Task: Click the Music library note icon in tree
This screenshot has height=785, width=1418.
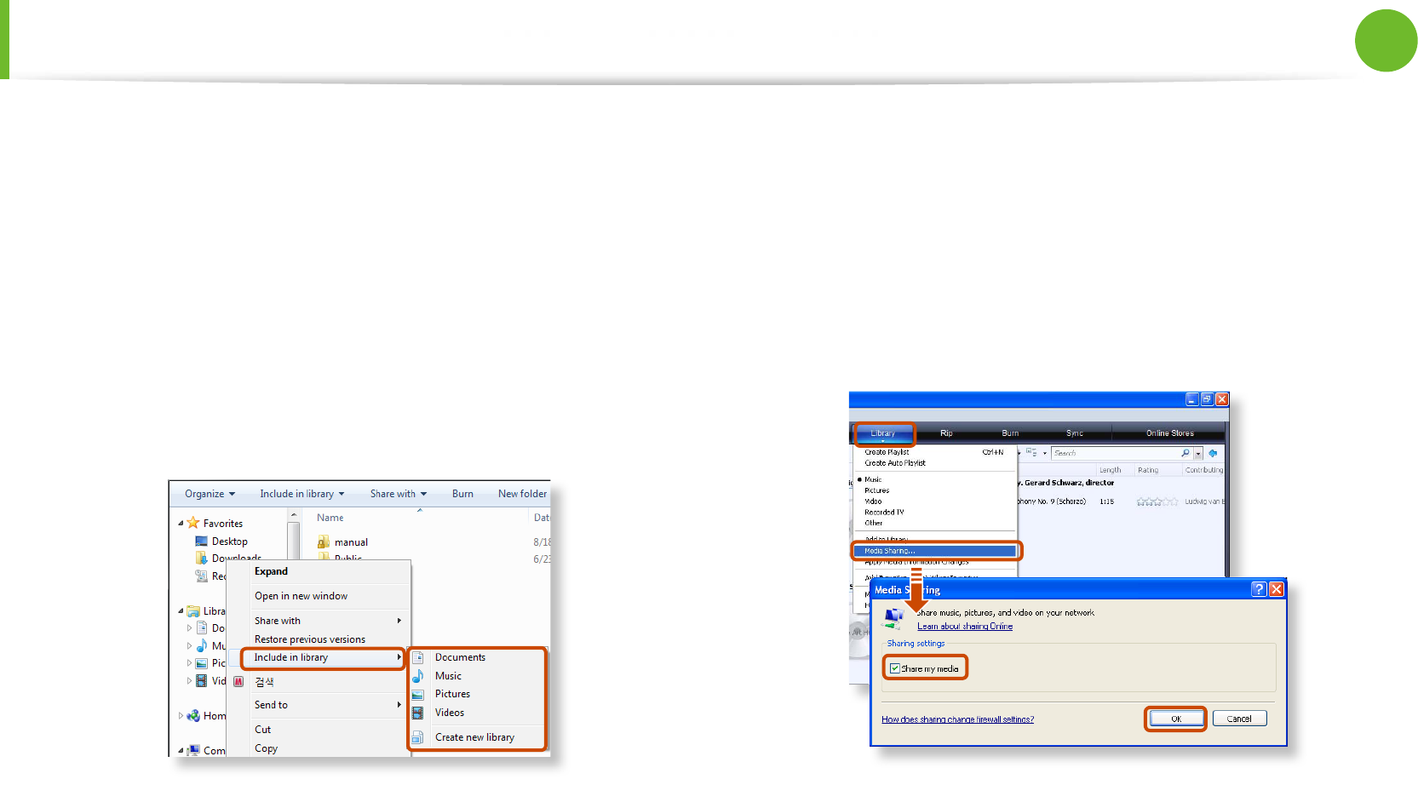Action: tap(202, 645)
